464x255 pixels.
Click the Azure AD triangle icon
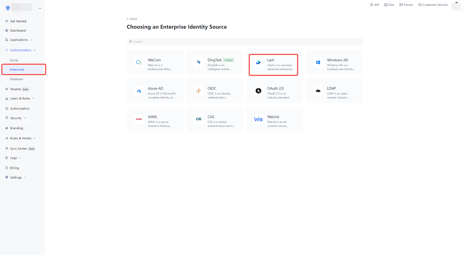pyautogui.click(x=139, y=91)
